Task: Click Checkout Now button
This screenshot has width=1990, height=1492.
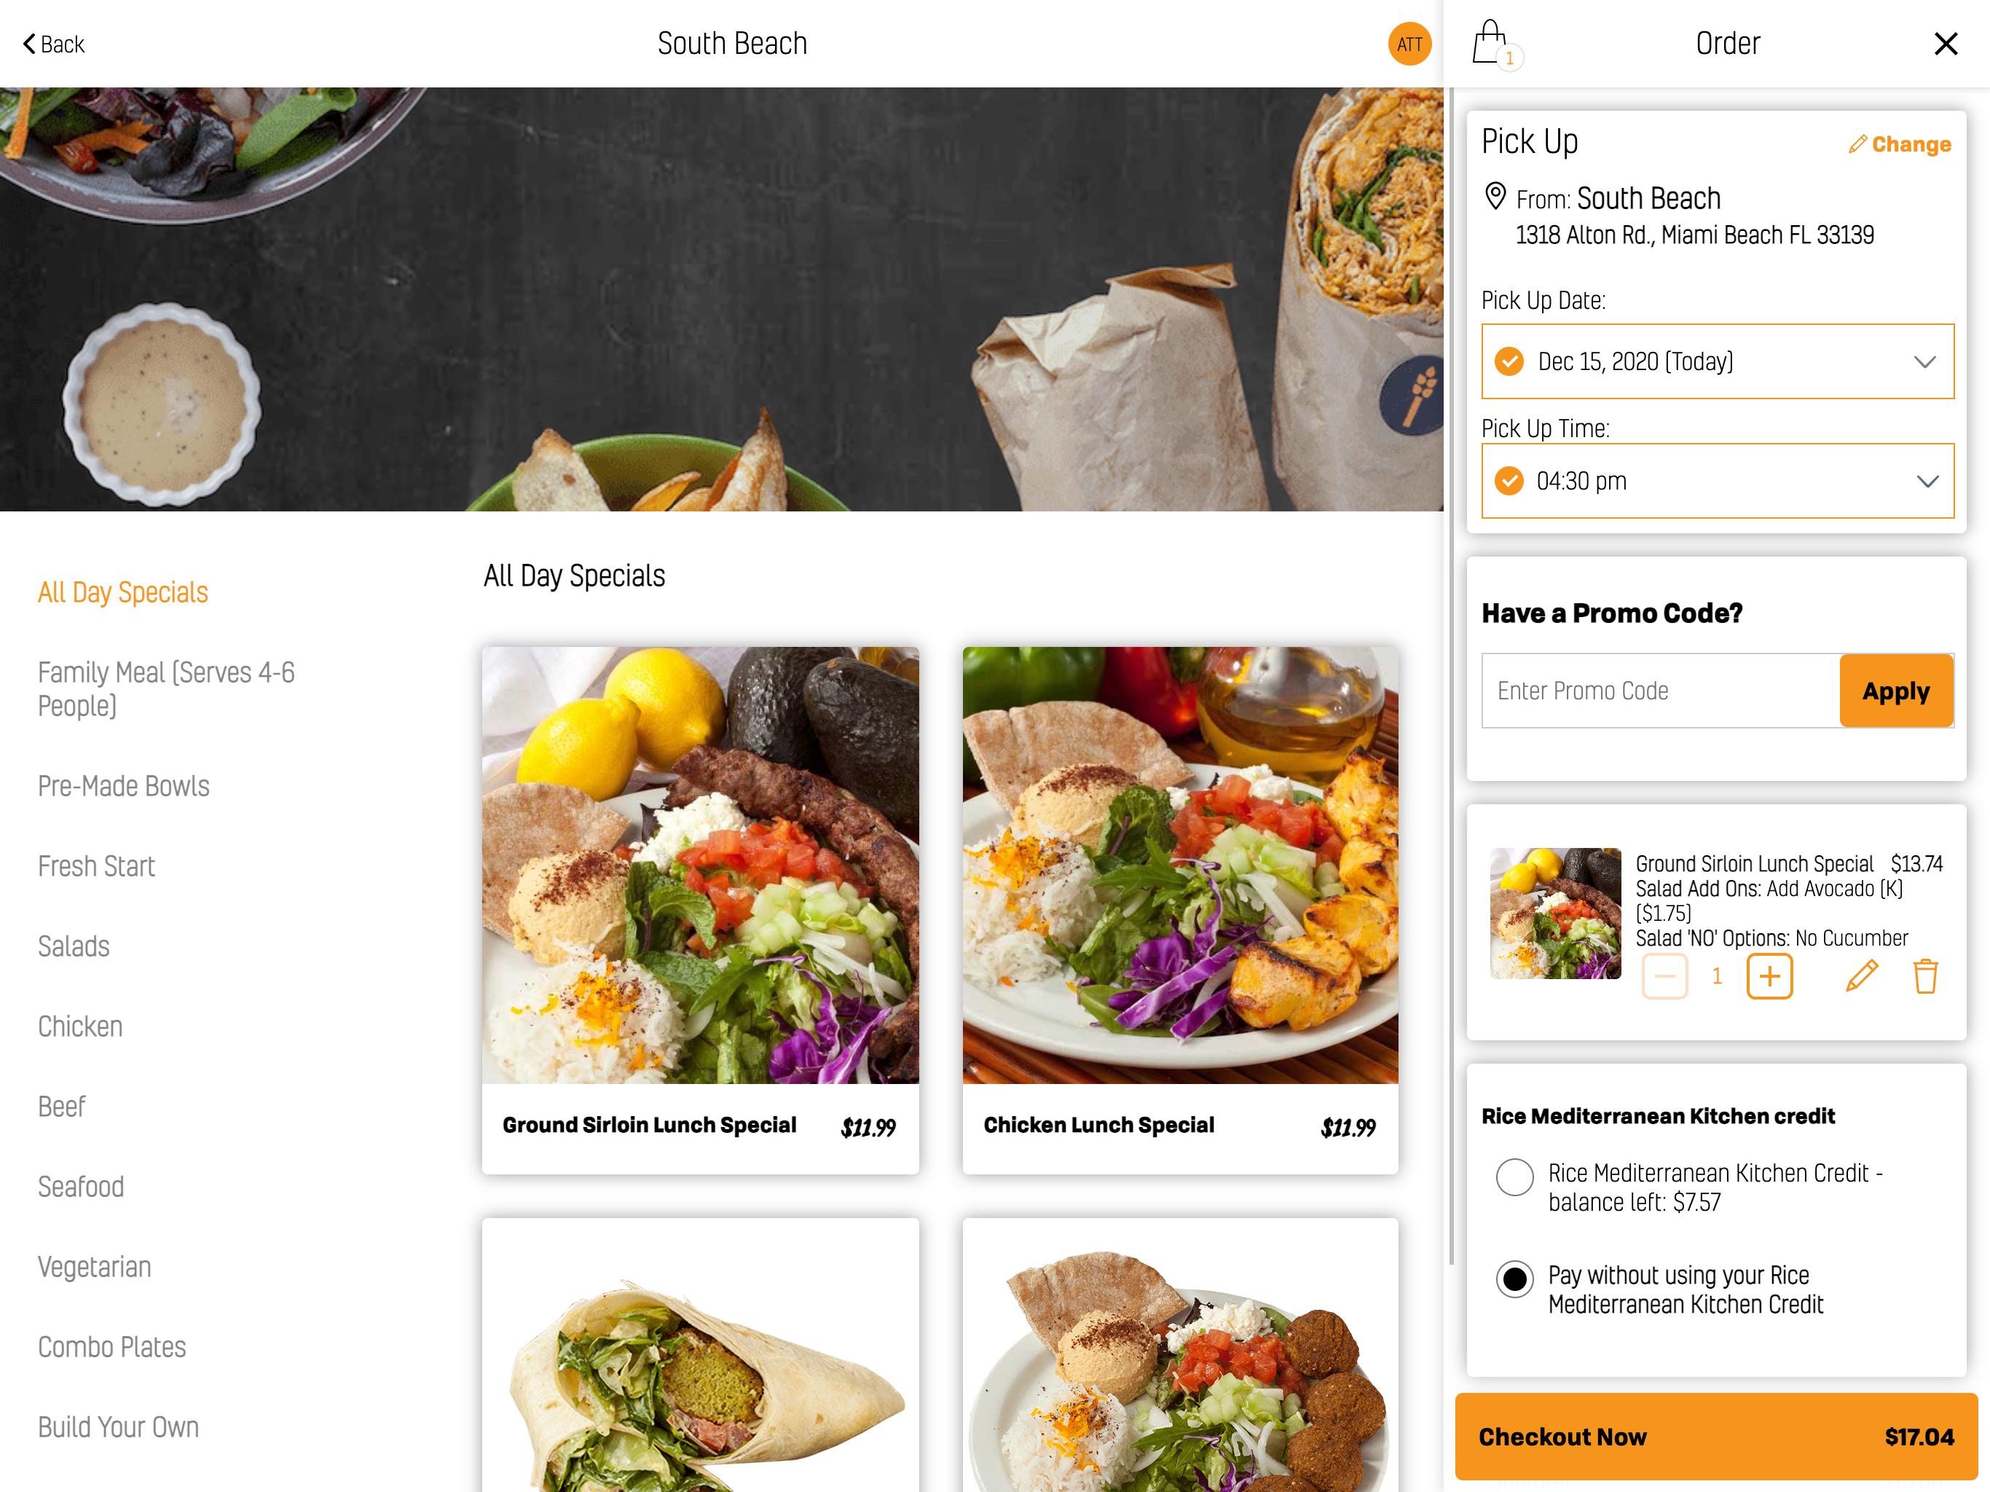Action: pos(1715,1436)
